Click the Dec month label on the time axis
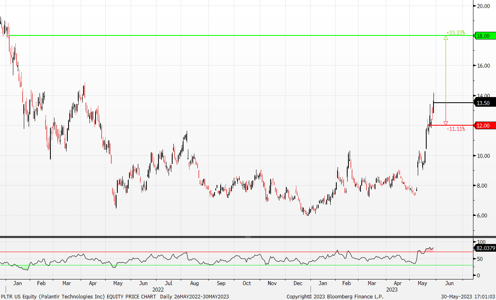The image size is (496, 300). (298, 283)
